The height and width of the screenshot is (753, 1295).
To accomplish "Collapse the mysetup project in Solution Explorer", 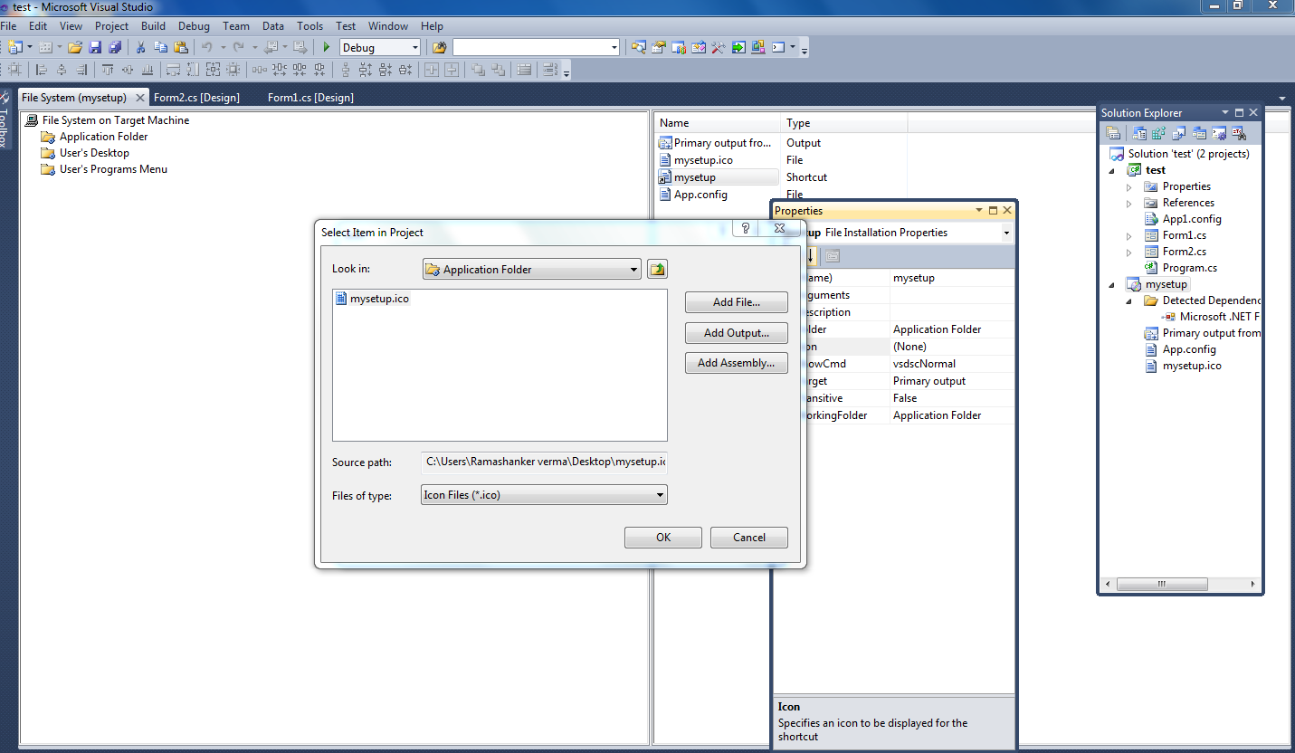I will click(1111, 283).
